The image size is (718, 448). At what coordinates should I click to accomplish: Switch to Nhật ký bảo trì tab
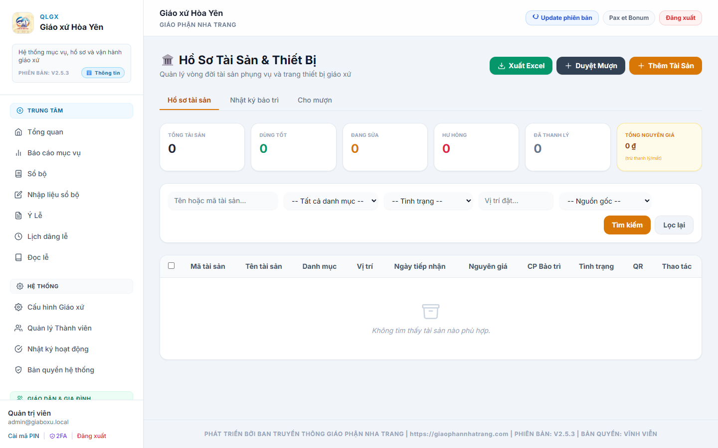click(254, 100)
